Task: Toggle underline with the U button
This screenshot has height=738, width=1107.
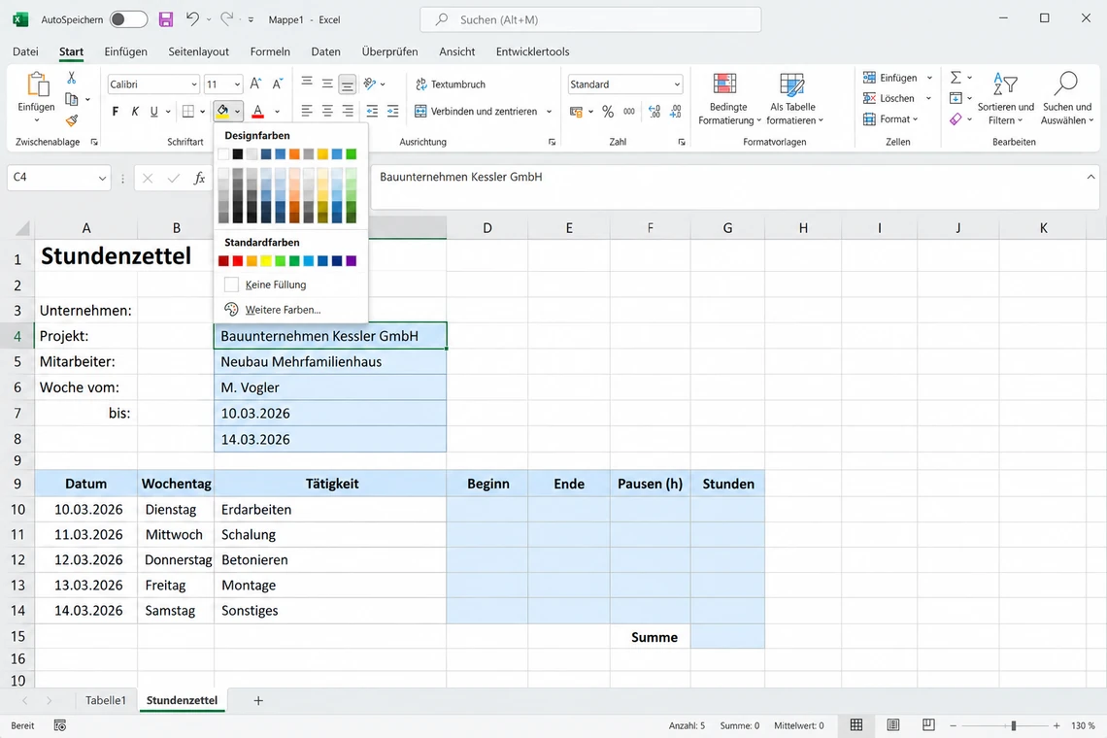Action: coord(153,111)
